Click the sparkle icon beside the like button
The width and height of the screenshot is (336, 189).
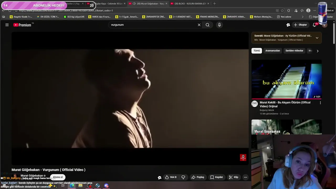click(x=159, y=177)
